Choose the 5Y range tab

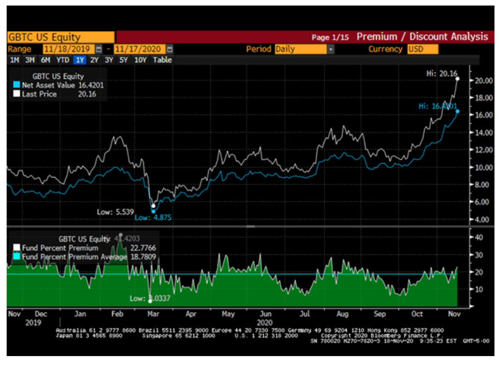(x=124, y=60)
